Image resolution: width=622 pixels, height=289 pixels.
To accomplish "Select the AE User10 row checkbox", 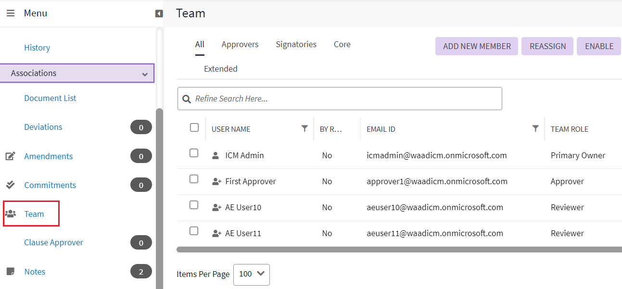I will [x=194, y=205].
